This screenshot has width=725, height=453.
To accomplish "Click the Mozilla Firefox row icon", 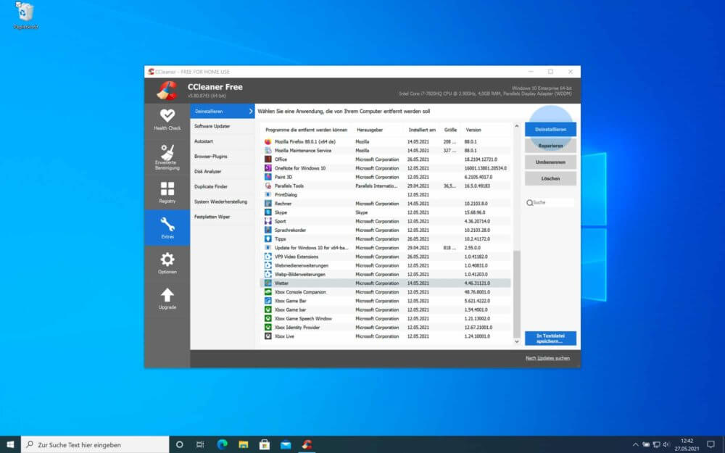I will point(268,142).
